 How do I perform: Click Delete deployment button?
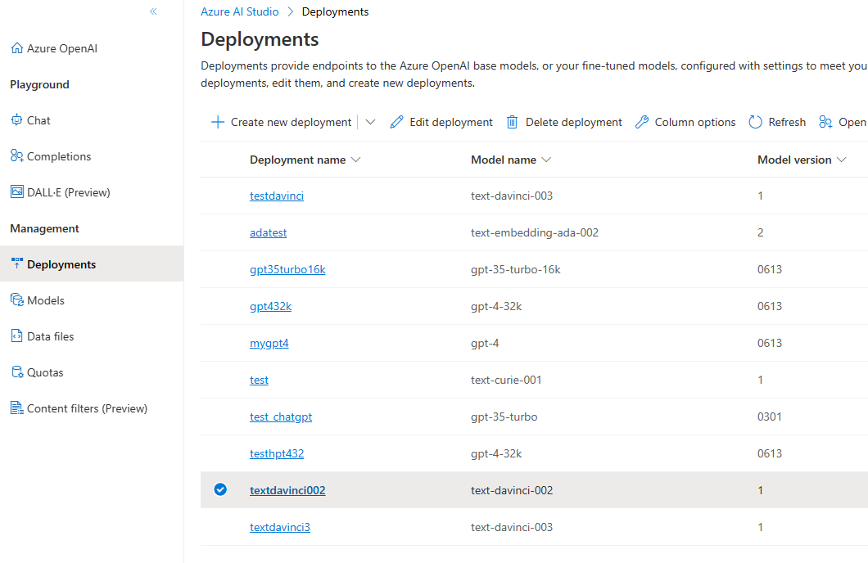[564, 122]
